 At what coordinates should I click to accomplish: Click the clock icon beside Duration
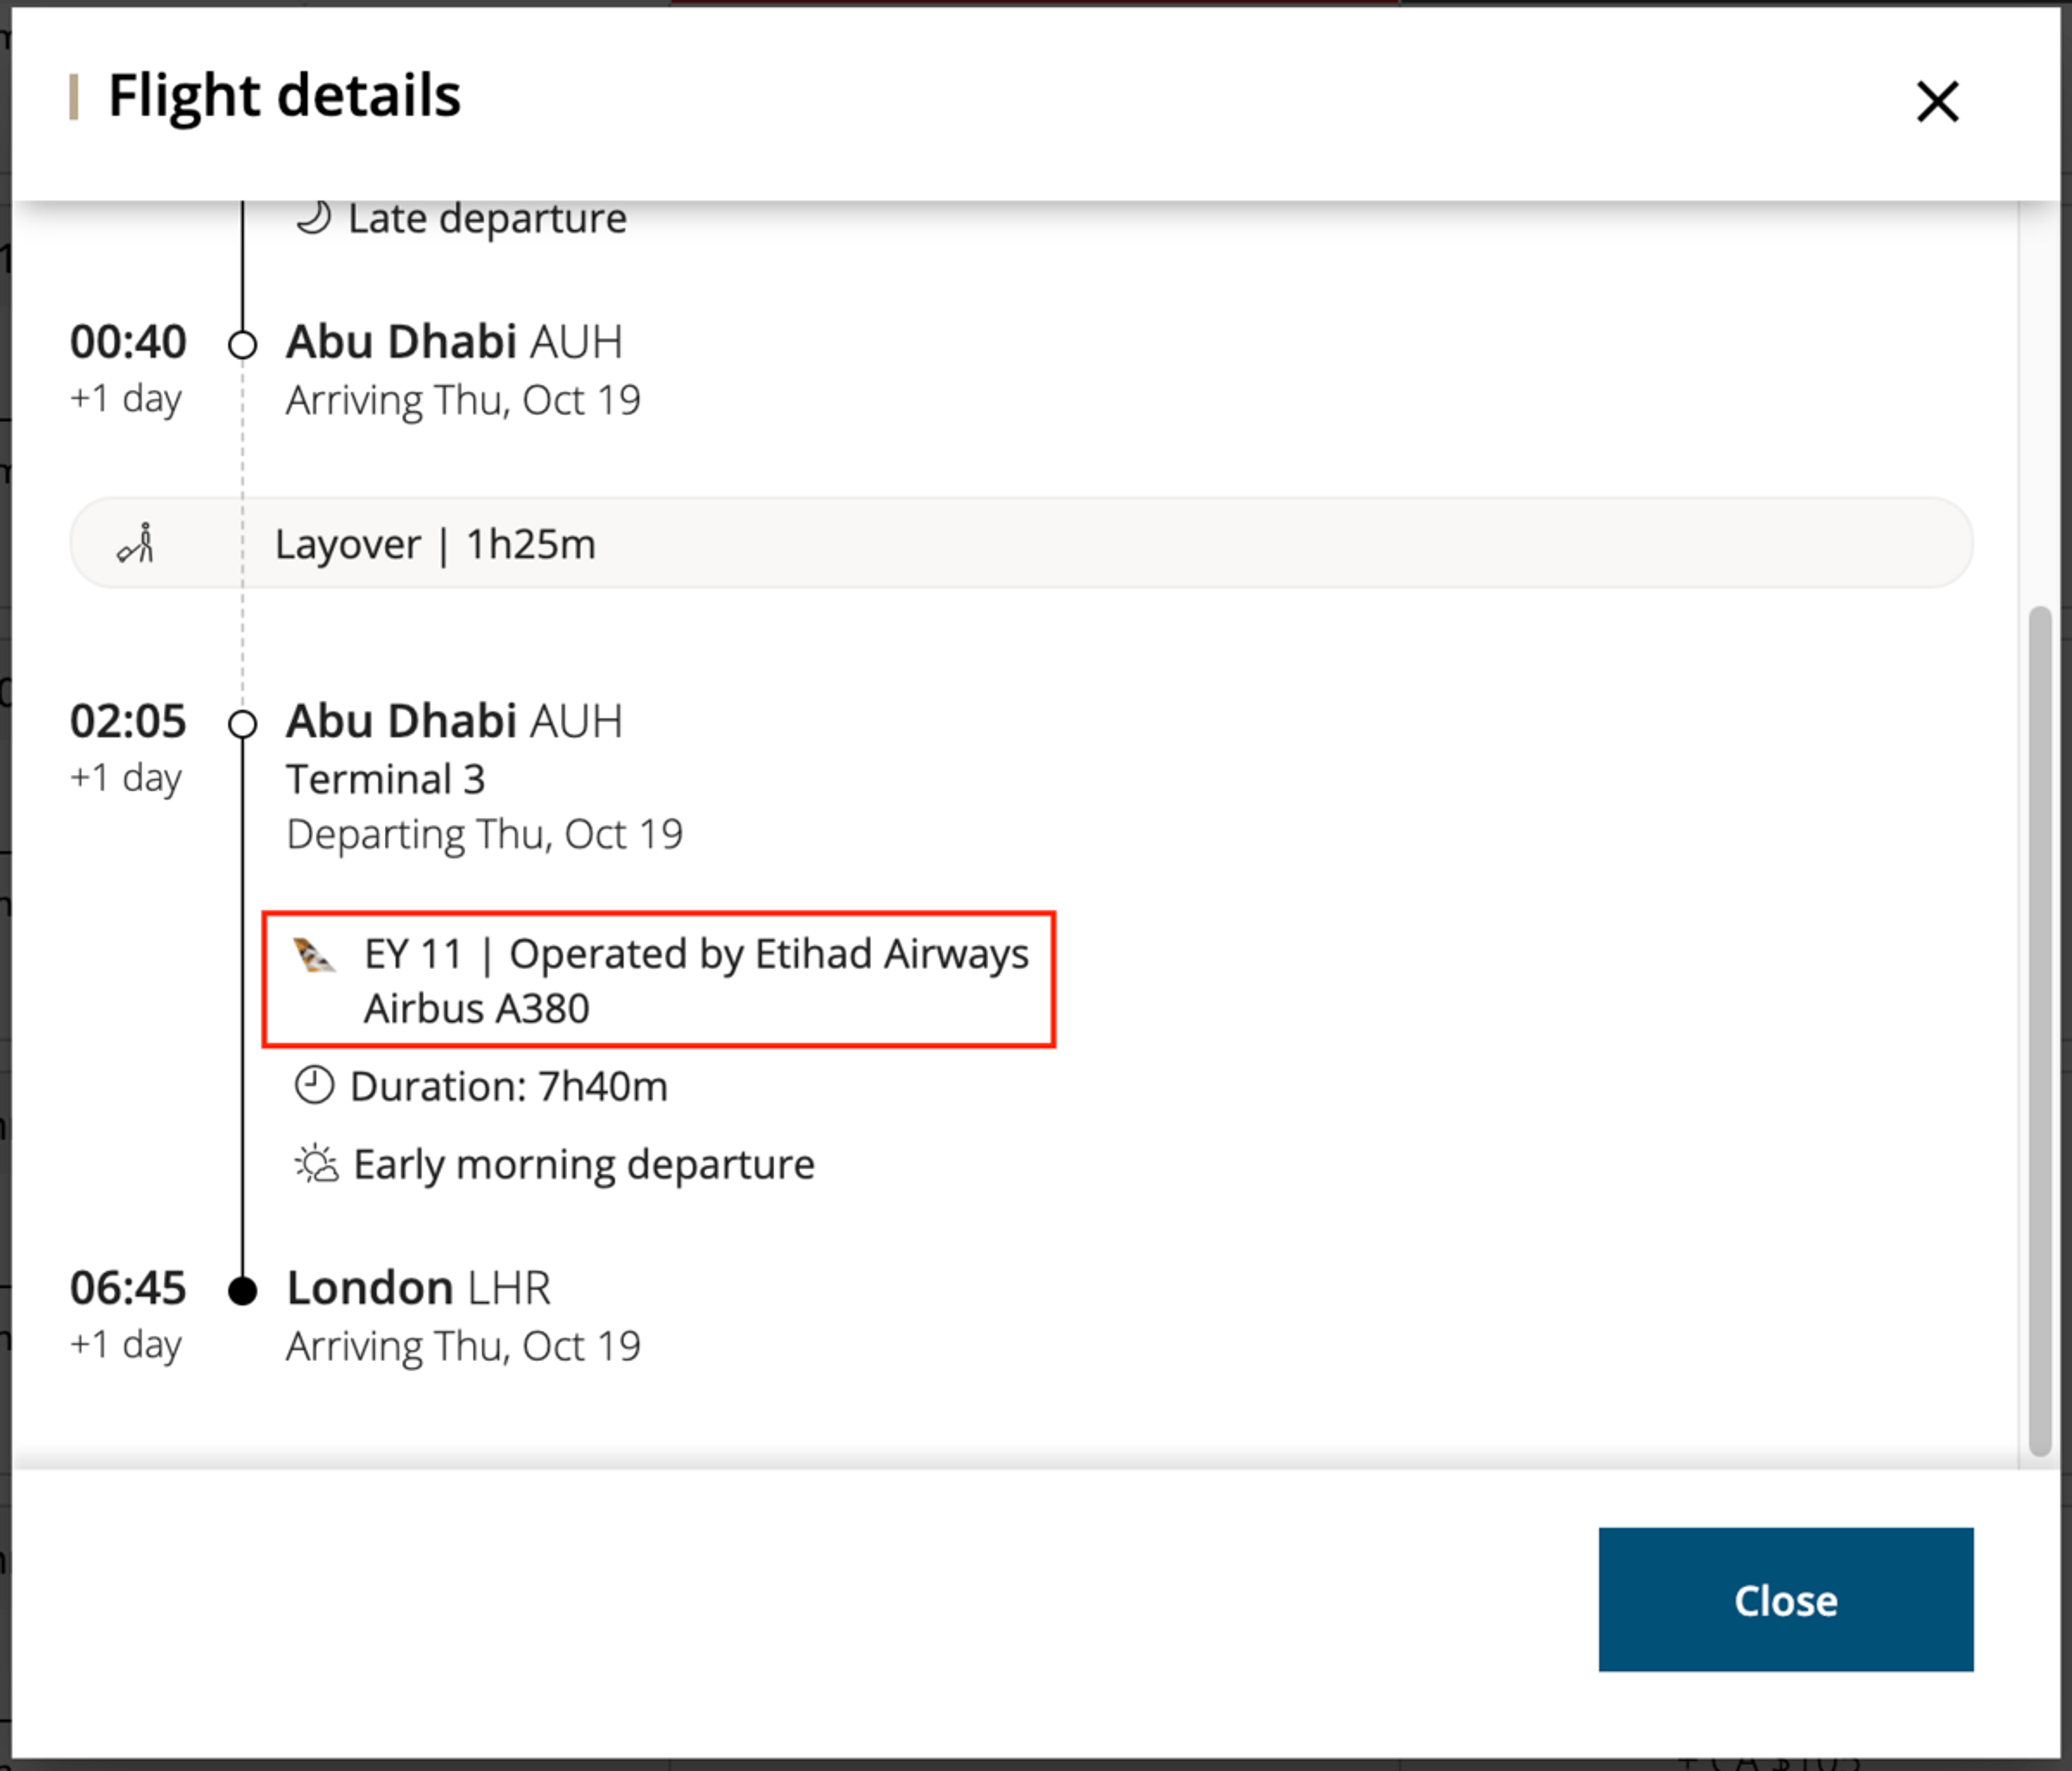coord(314,1085)
